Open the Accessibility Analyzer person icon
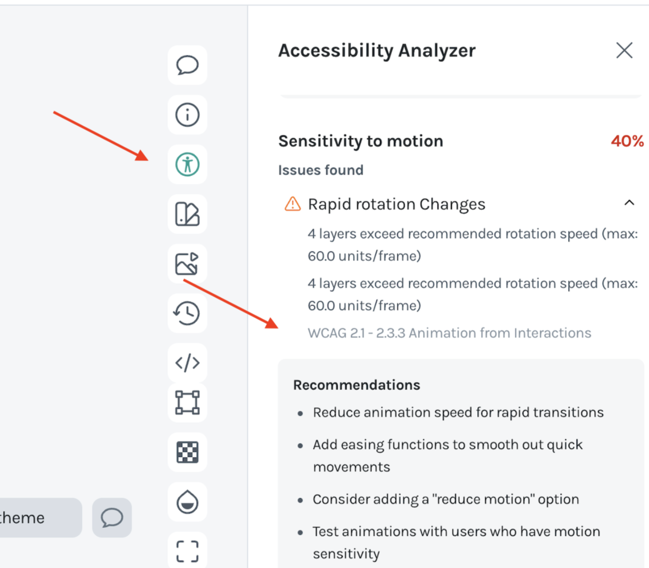The width and height of the screenshot is (649, 568). pos(187,165)
